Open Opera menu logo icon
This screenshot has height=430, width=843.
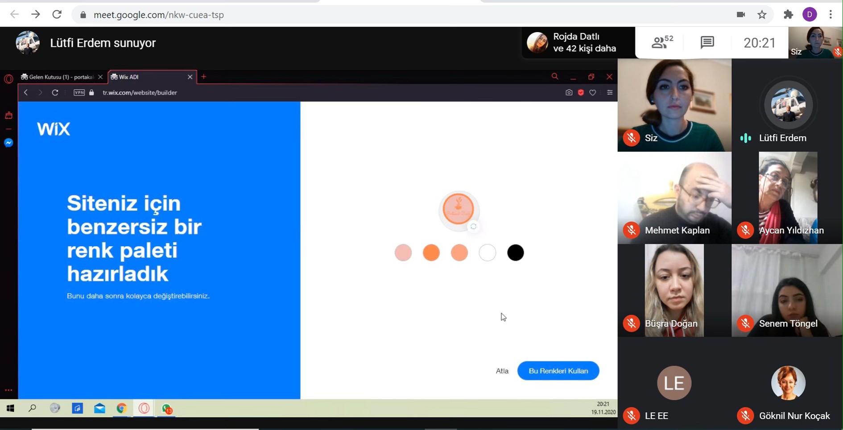point(8,79)
